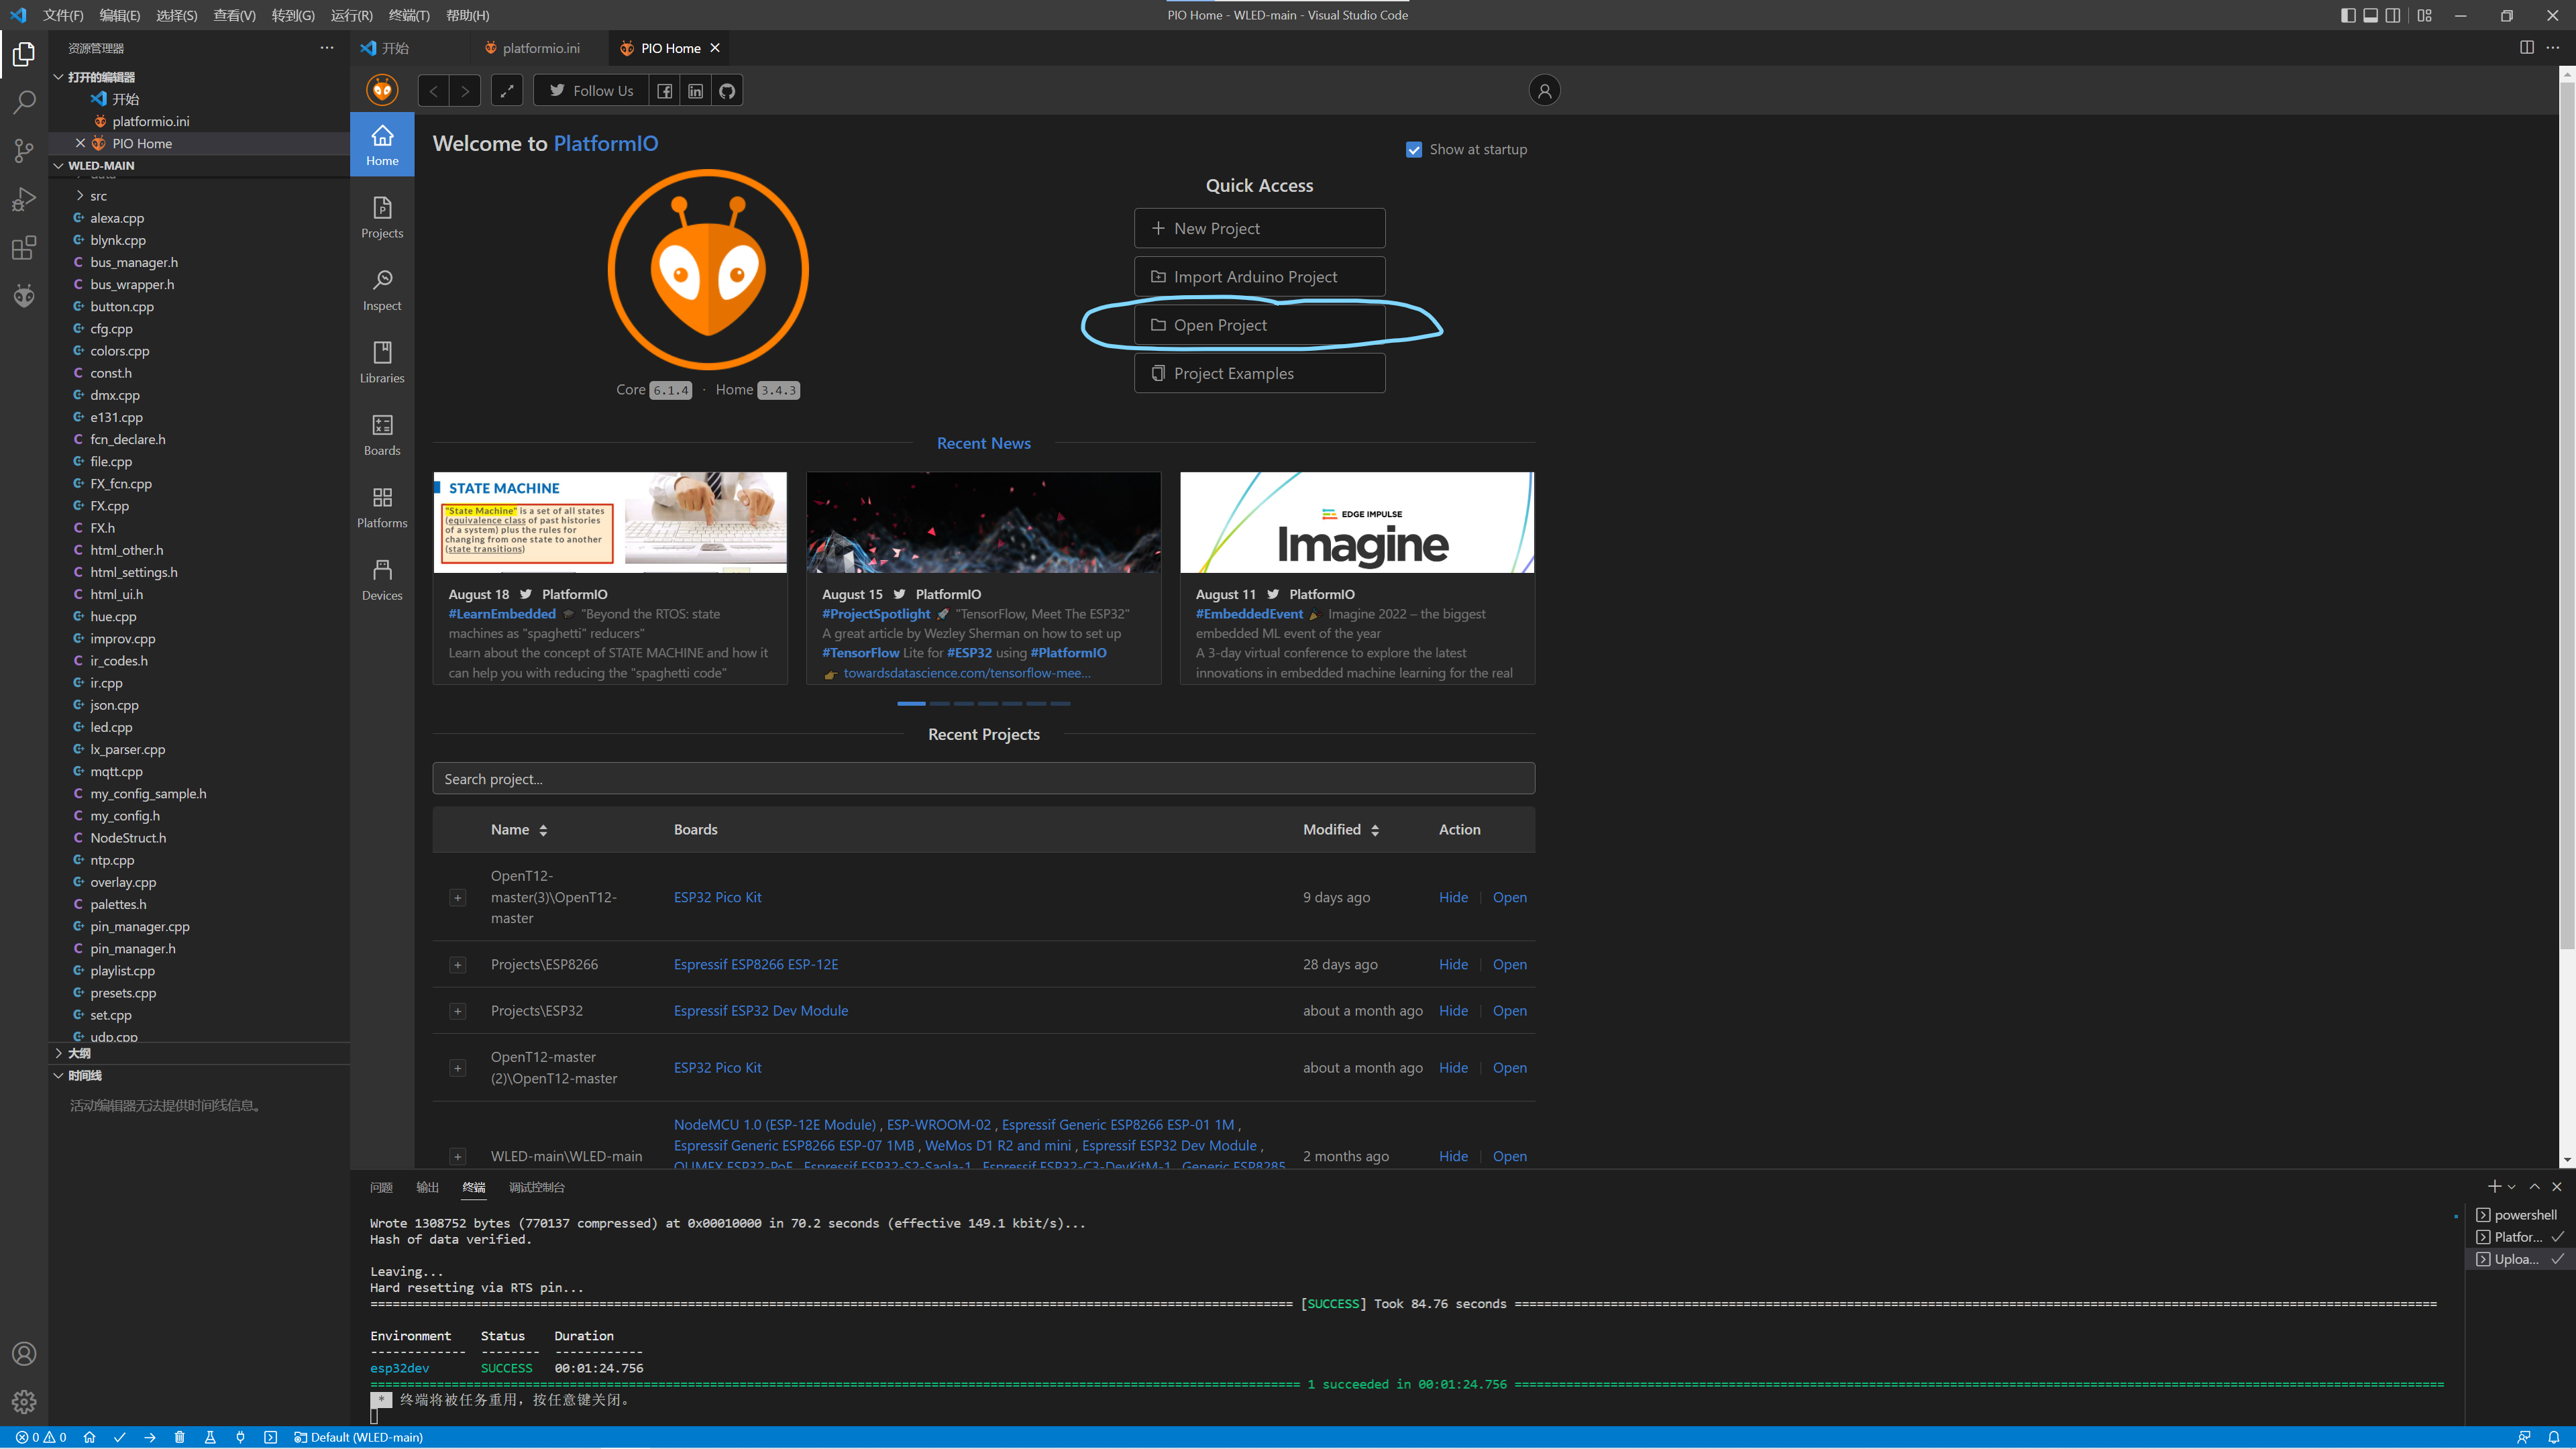This screenshot has height=1449, width=2576.
Task: Click the GitHub icon in the PIO toolbar
Action: pos(727,91)
